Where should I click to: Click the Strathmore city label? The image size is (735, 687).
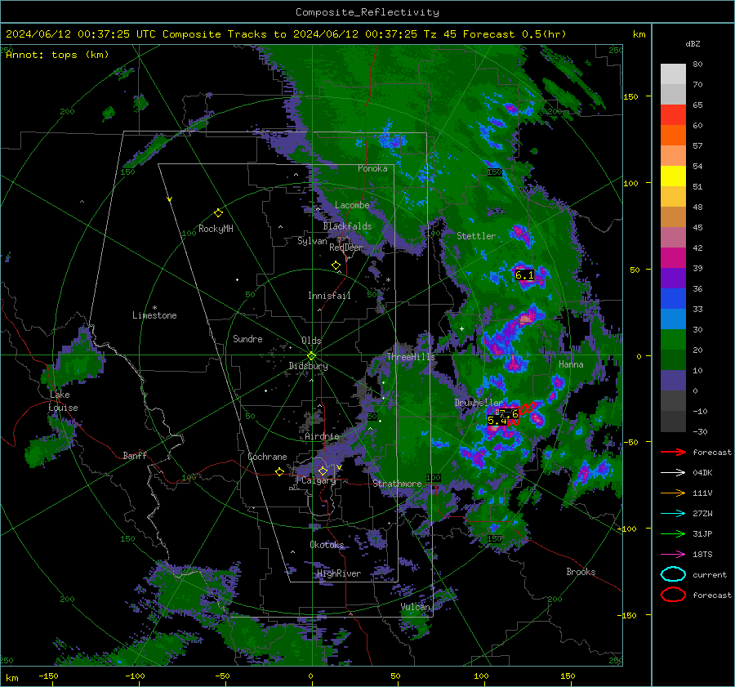397,484
